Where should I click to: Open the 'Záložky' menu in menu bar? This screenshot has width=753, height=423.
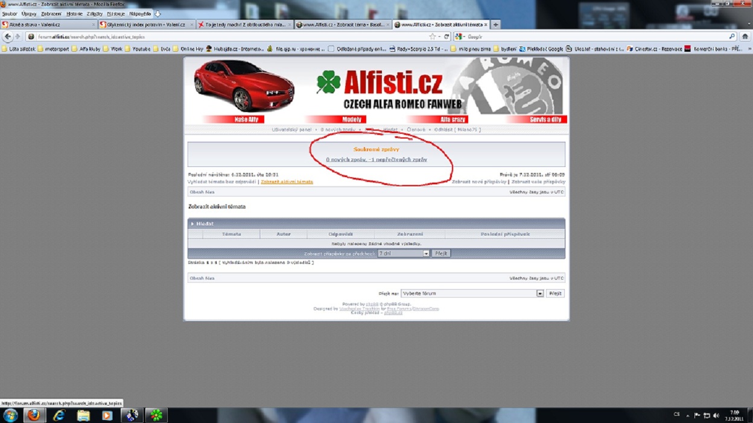click(x=95, y=14)
